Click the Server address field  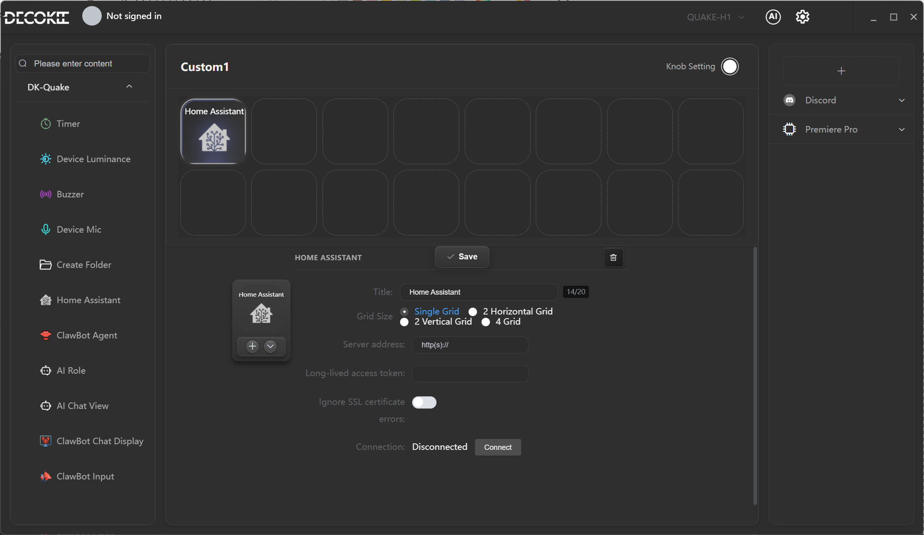470,345
